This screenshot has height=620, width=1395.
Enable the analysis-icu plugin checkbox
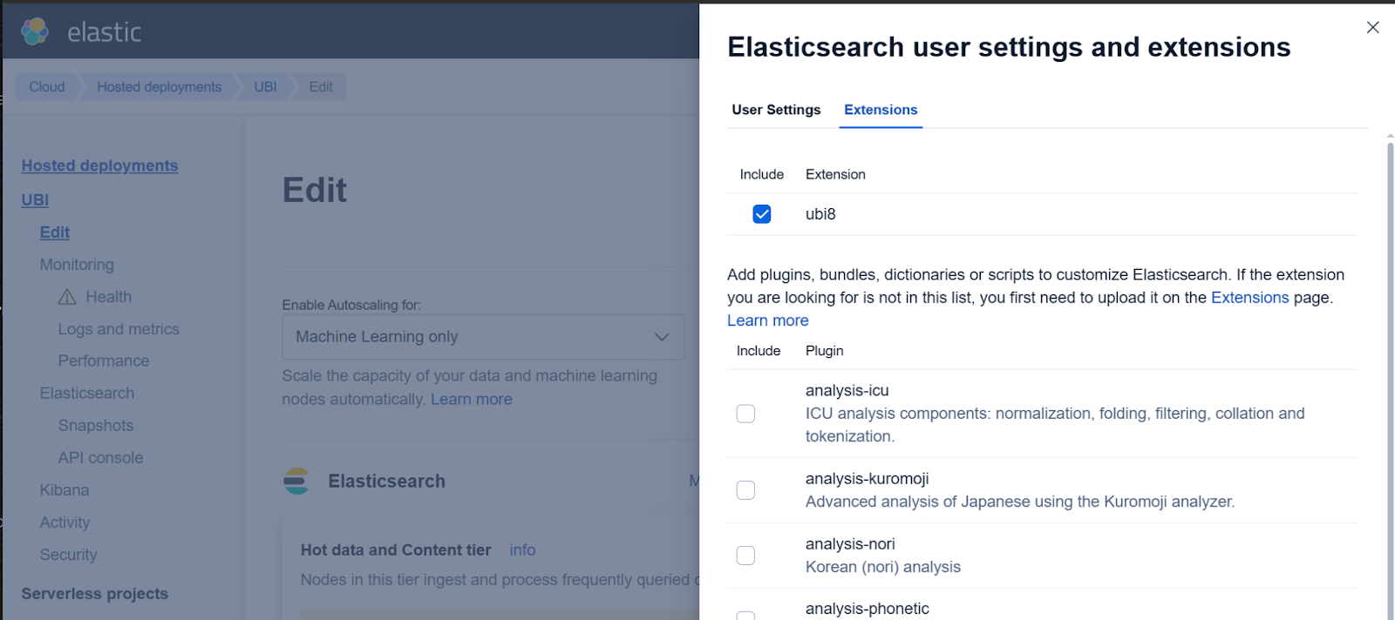coord(745,414)
